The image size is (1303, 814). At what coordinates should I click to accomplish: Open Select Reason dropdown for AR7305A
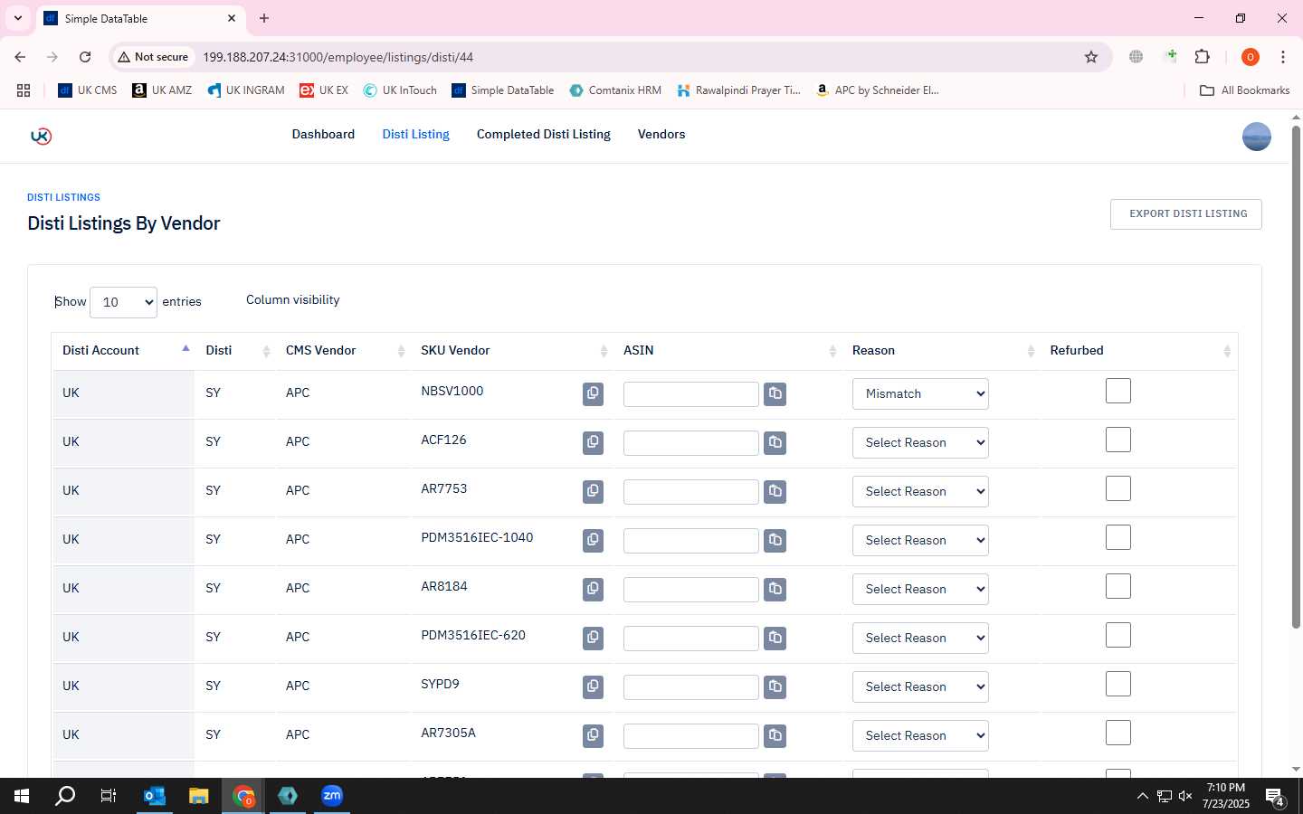click(920, 735)
